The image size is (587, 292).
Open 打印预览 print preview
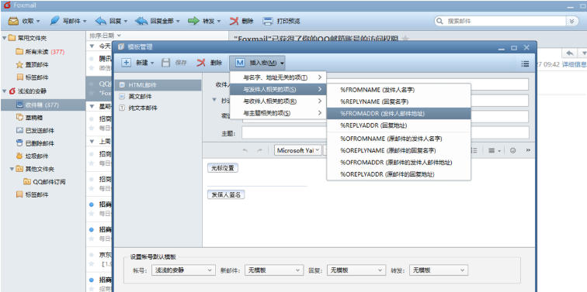pos(281,21)
